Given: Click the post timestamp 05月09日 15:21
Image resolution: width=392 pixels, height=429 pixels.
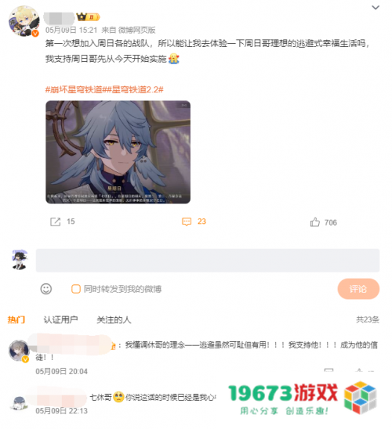Looking at the screenshot, I should point(71,30).
